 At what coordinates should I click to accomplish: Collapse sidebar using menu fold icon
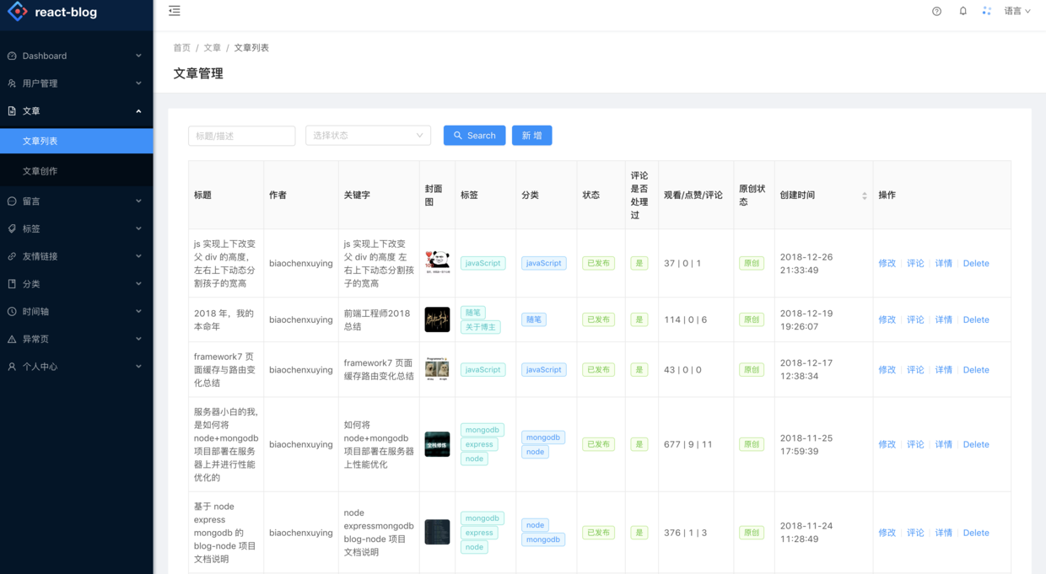pyautogui.click(x=175, y=11)
